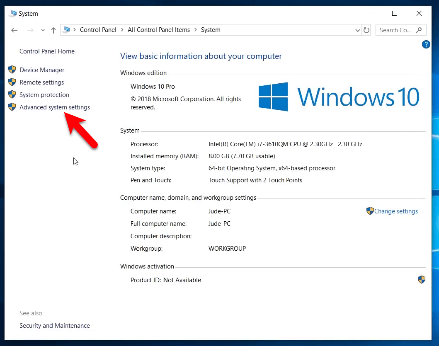Expand chevron after computer icon in address bar
This screenshot has width=439, height=346.
75,30
